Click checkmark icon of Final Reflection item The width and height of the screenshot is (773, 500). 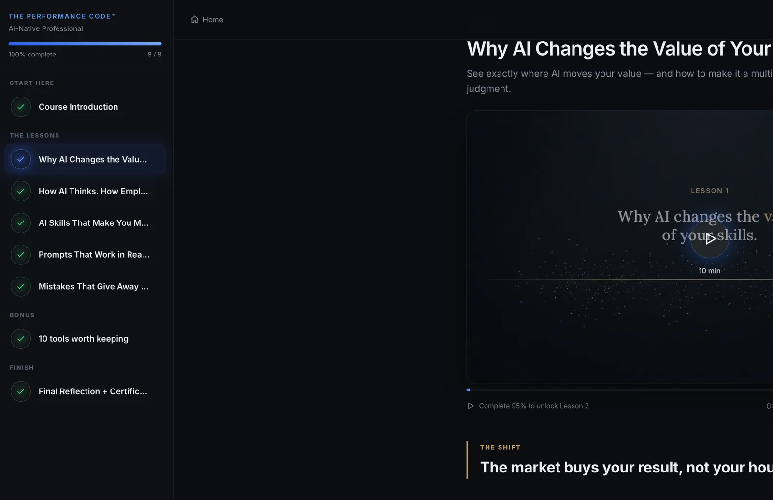[x=21, y=391]
